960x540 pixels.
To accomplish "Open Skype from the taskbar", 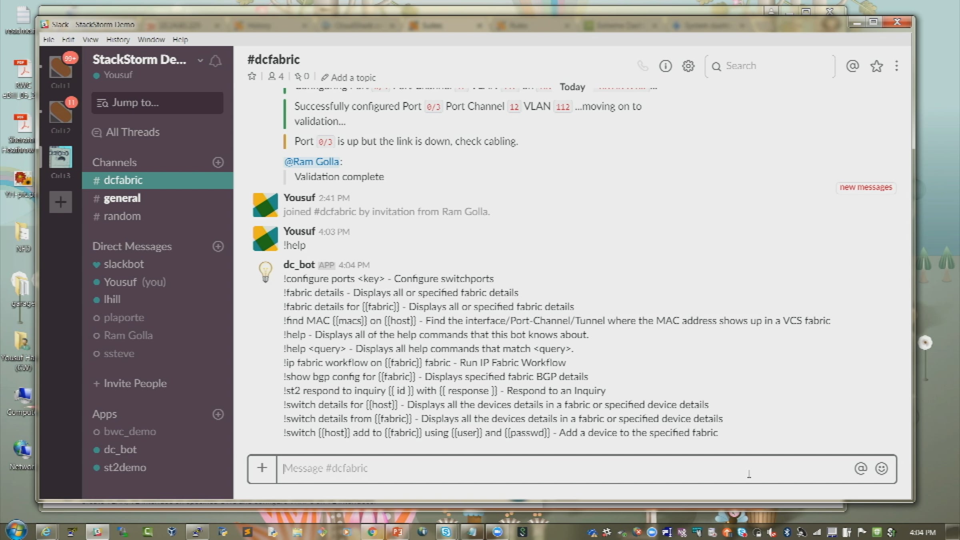I will (x=446, y=532).
